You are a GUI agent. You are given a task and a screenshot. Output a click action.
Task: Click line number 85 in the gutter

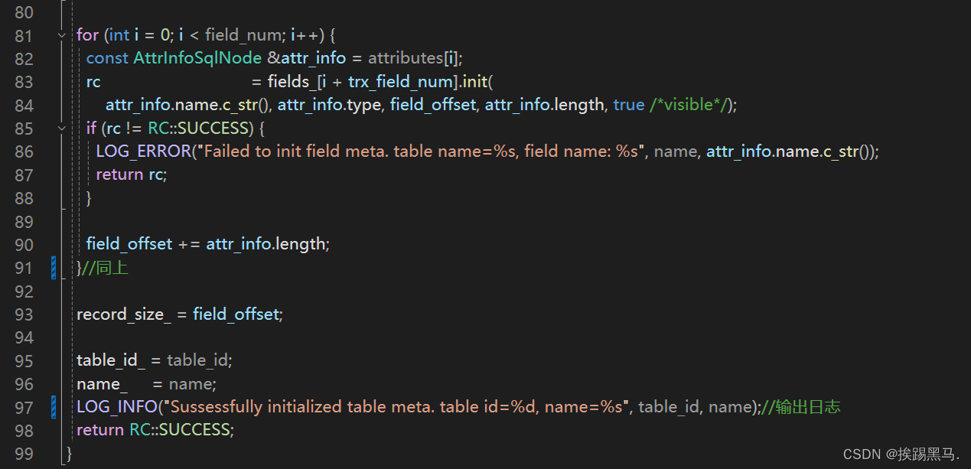24,128
